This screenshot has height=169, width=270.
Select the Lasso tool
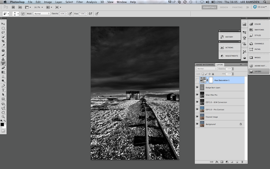pyautogui.click(x=3, y=33)
